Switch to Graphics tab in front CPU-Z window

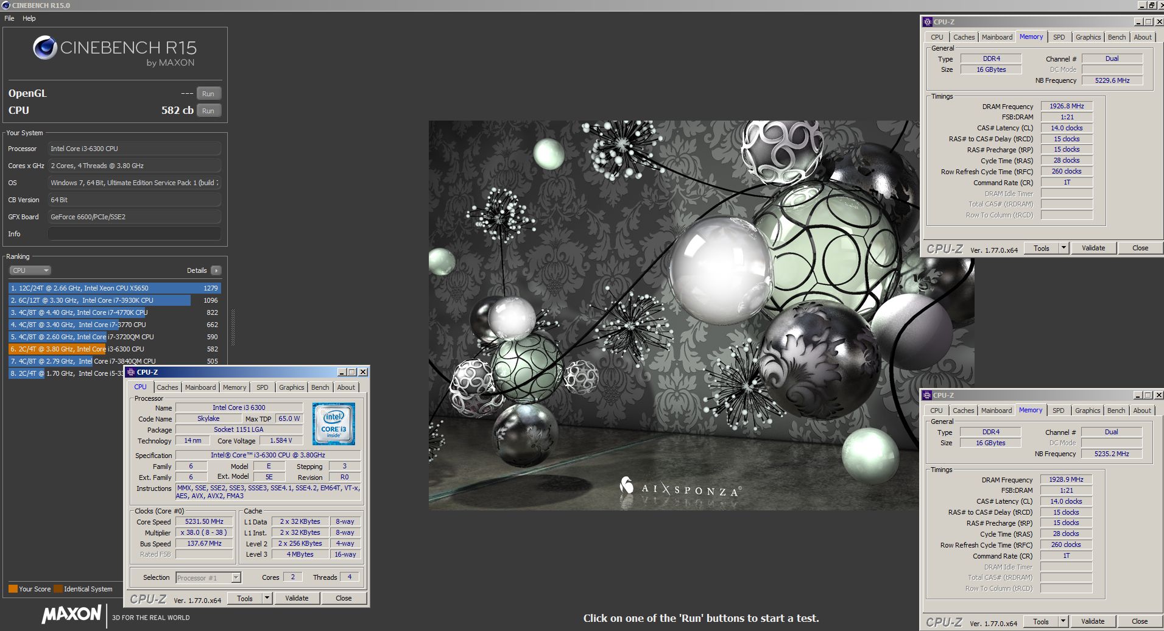(292, 387)
